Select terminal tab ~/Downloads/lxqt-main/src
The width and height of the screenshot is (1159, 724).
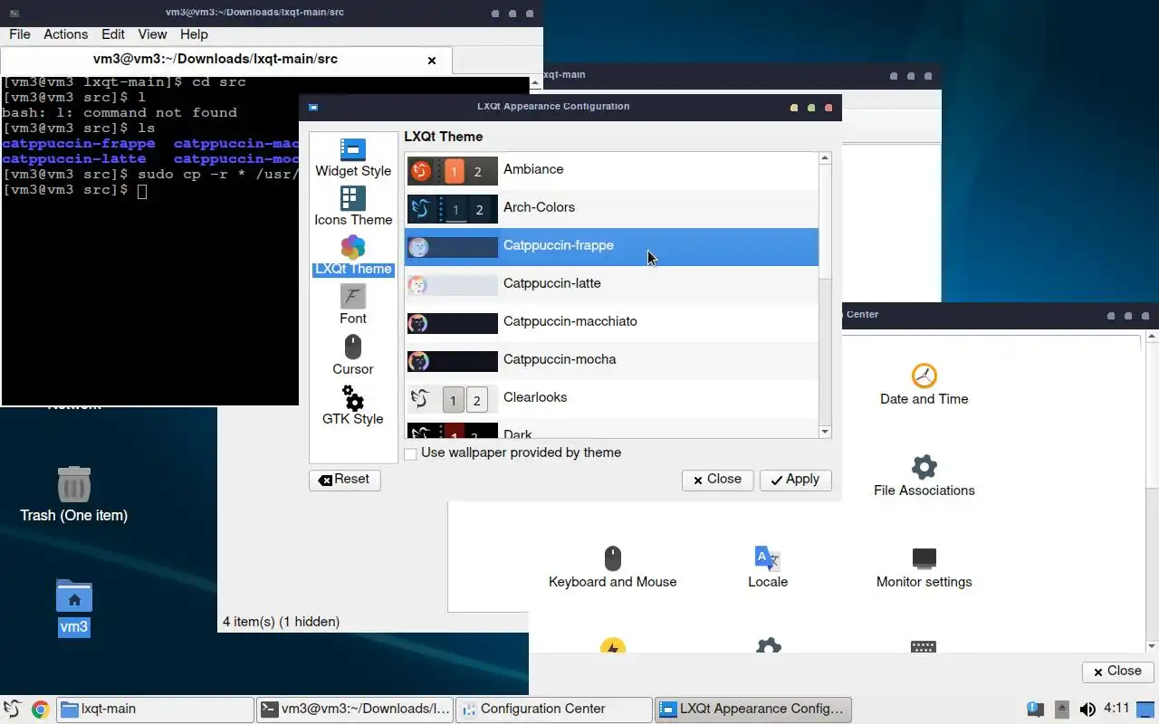[226, 60]
